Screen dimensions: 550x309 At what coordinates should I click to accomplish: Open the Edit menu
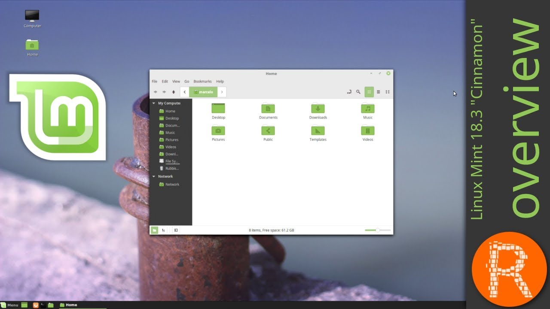coord(165,81)
